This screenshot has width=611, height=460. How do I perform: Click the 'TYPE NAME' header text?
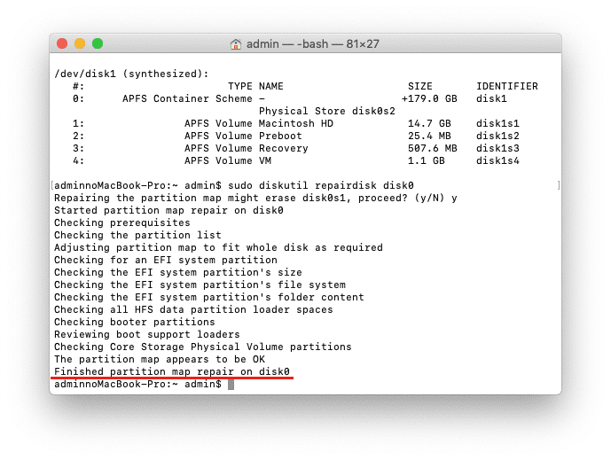click(x=255, y=86)
